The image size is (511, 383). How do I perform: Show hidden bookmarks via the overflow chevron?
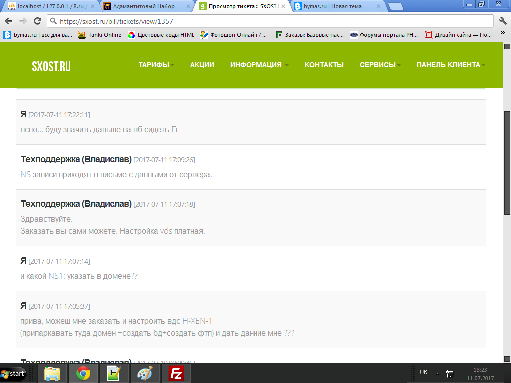(x=502, y=35)
